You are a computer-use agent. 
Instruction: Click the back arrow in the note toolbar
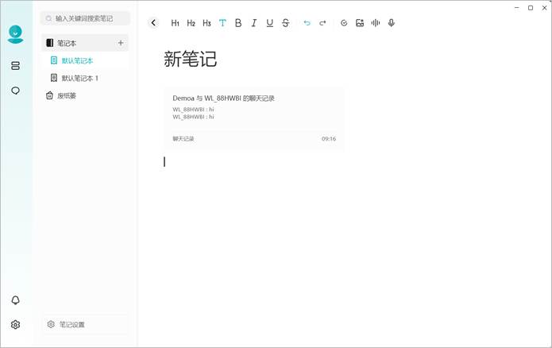click(153, 23)
